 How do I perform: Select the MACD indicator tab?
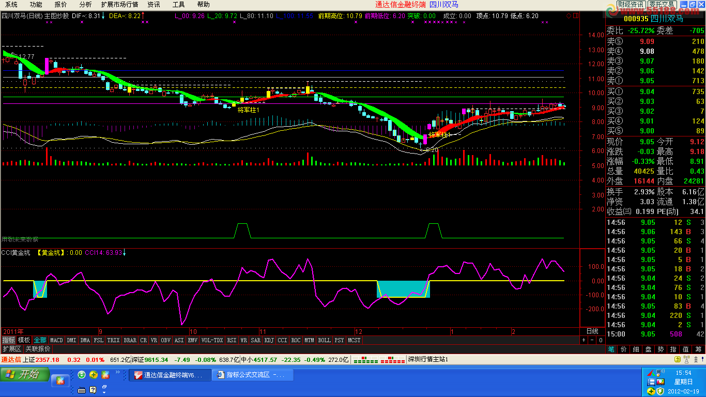tap(56, 340)
